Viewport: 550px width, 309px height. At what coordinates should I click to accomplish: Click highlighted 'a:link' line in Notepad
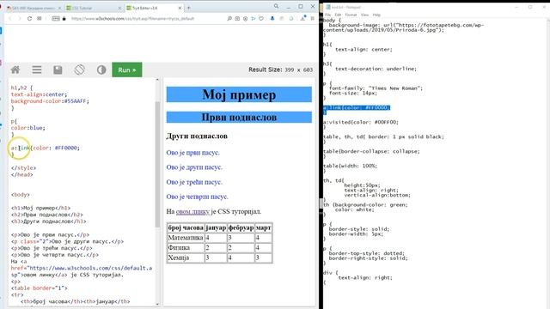357,107
